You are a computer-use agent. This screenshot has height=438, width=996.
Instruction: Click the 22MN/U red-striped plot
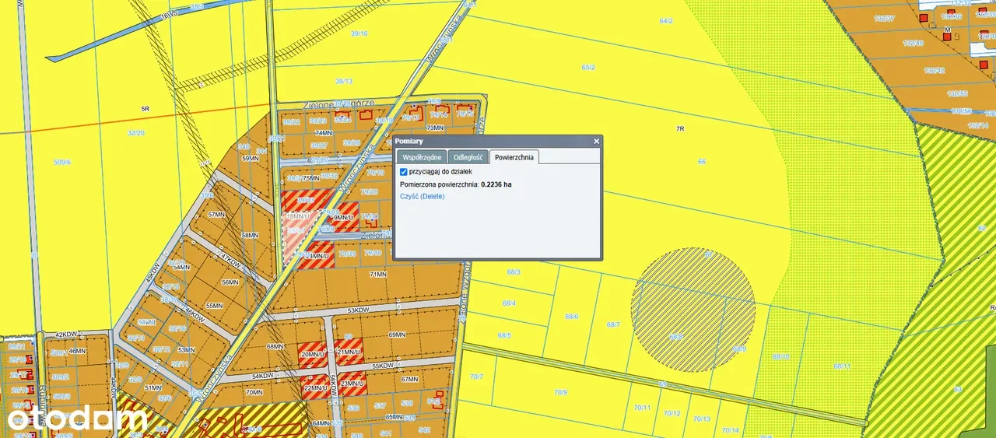(314, 387)
